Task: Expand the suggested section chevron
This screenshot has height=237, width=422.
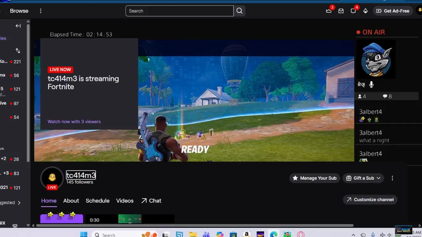Action: click(19, 203)
